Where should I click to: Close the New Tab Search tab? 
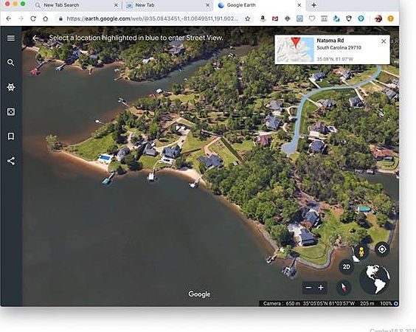point(116,5)
